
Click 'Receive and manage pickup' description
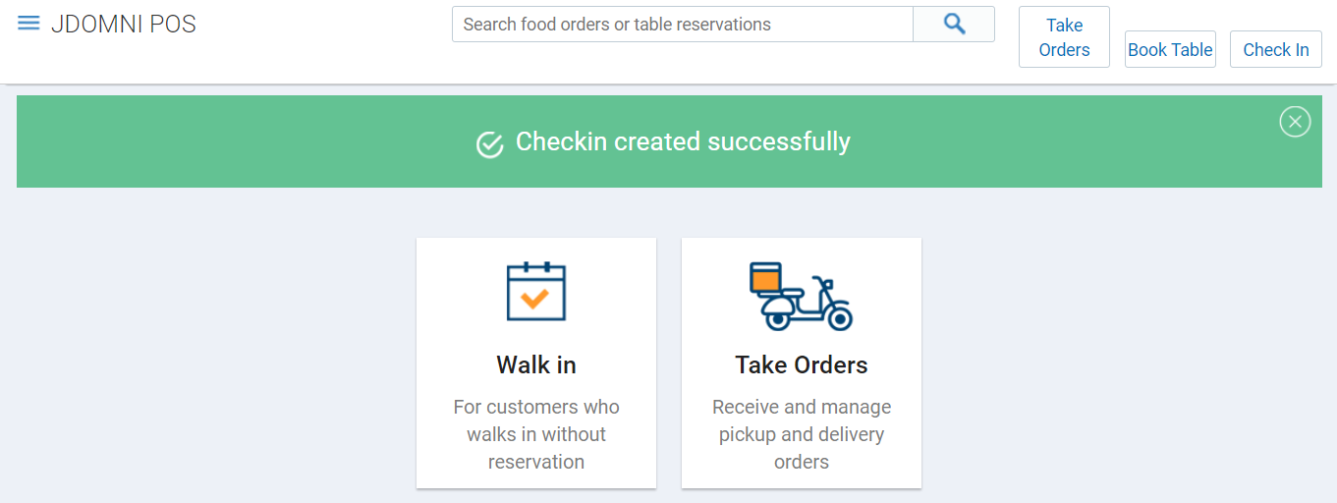pyautogui.click(x=802, y=434)
